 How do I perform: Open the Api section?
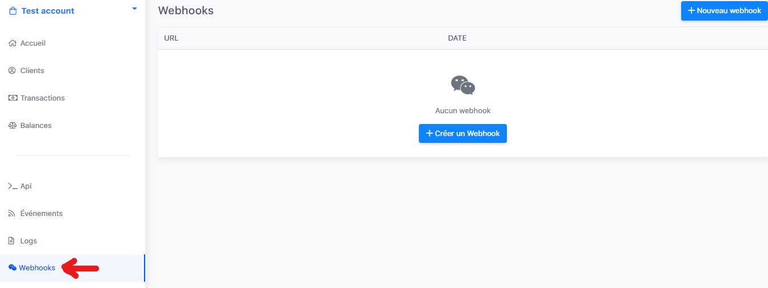[x=26, y=186]
